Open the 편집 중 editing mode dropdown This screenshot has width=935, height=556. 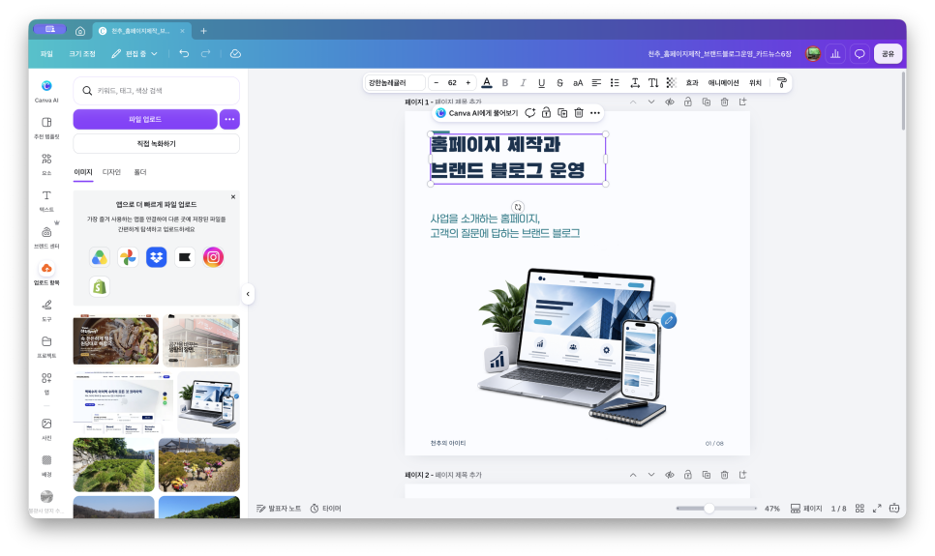tap(135, 53)
